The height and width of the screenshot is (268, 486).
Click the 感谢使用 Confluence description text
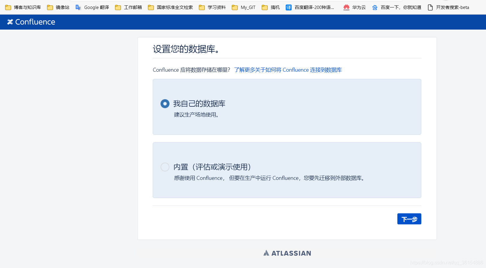(x=269, y=178)
